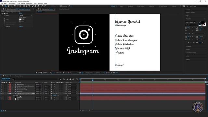Open the Effect menu

click(x=23, y=4)
